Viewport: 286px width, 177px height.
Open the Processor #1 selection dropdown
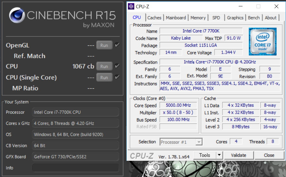[181, 142]
